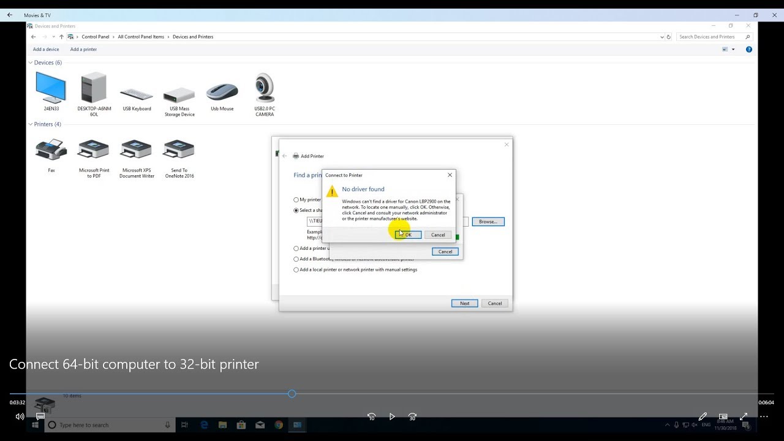This screenshot has width=784, height=441.
Task: Open Google Chrome from the taskbar
Action: [x=279, y=424]
